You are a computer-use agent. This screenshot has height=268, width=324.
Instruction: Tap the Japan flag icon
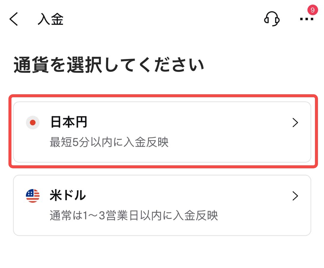[33, 123]
